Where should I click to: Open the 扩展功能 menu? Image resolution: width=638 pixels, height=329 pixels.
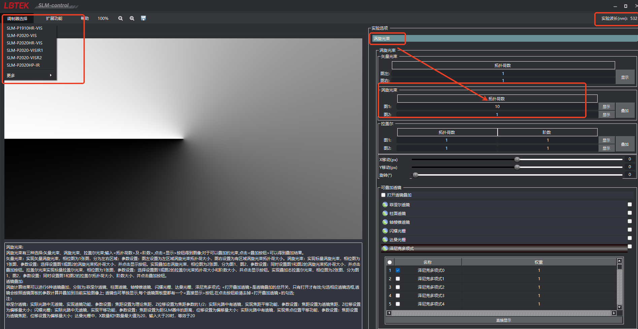tap(54, 19)
